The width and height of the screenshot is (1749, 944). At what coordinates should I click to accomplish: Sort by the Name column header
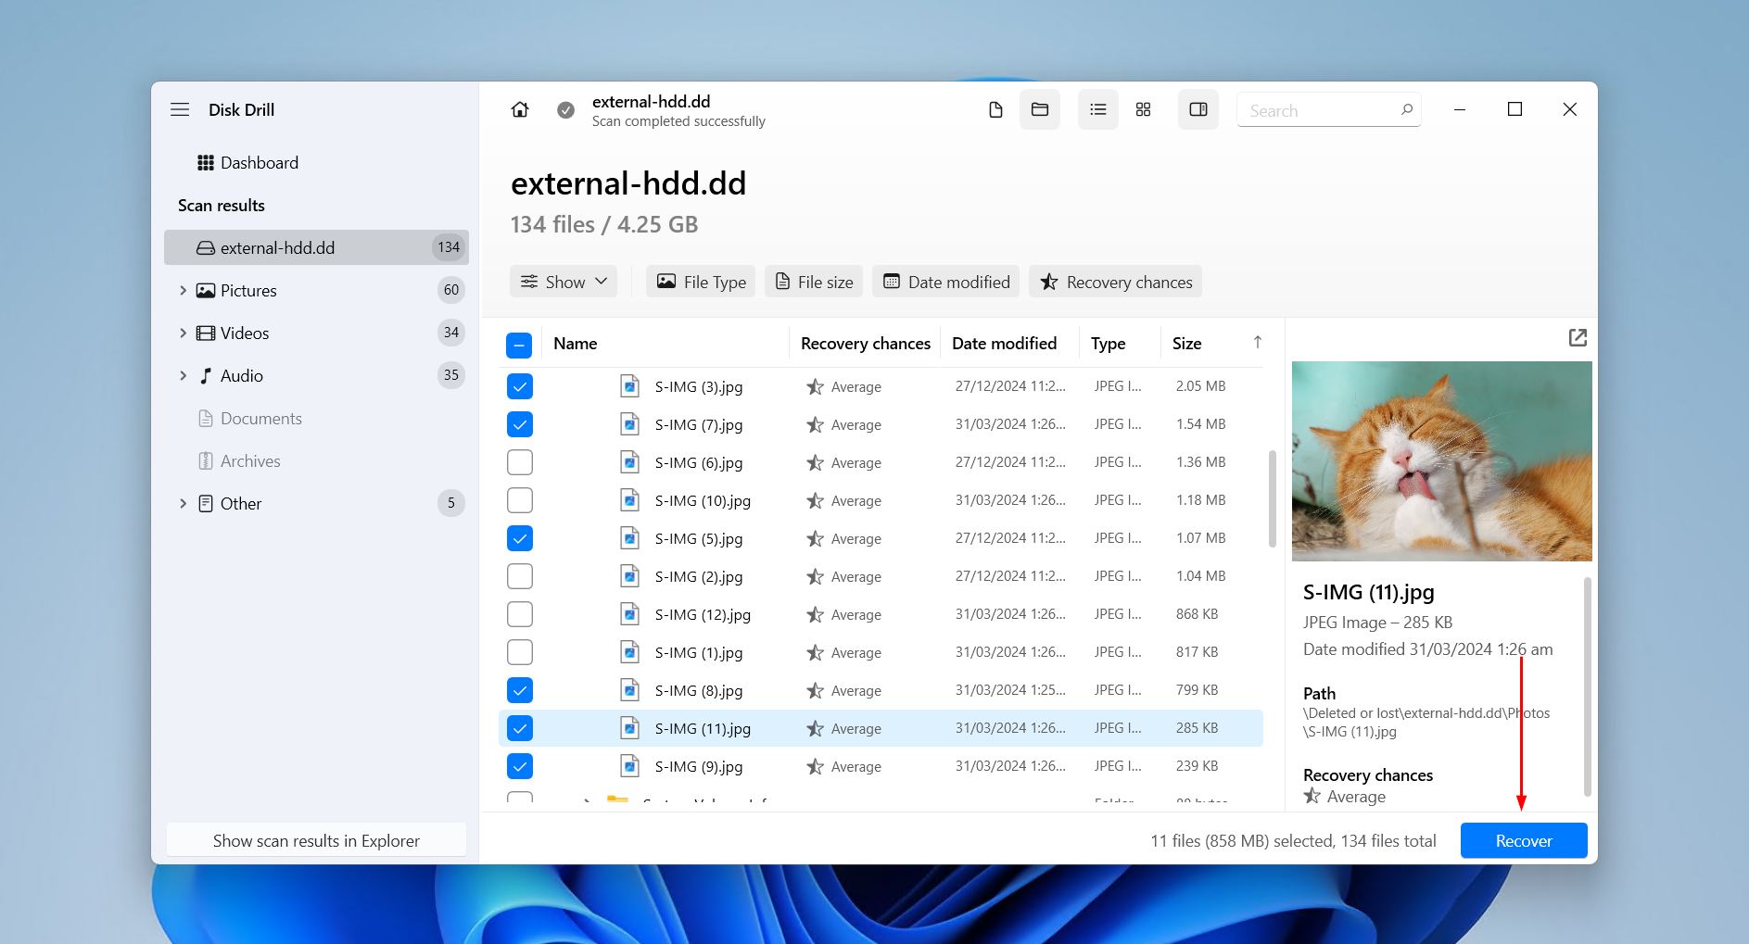pyautogui.click(x=575, y=343)
